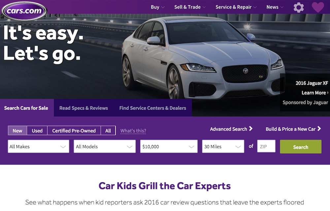Select the Certified Pre-Owned option
Image resolution: width=330 pixels, height=211 pixels.
point(74,131)
